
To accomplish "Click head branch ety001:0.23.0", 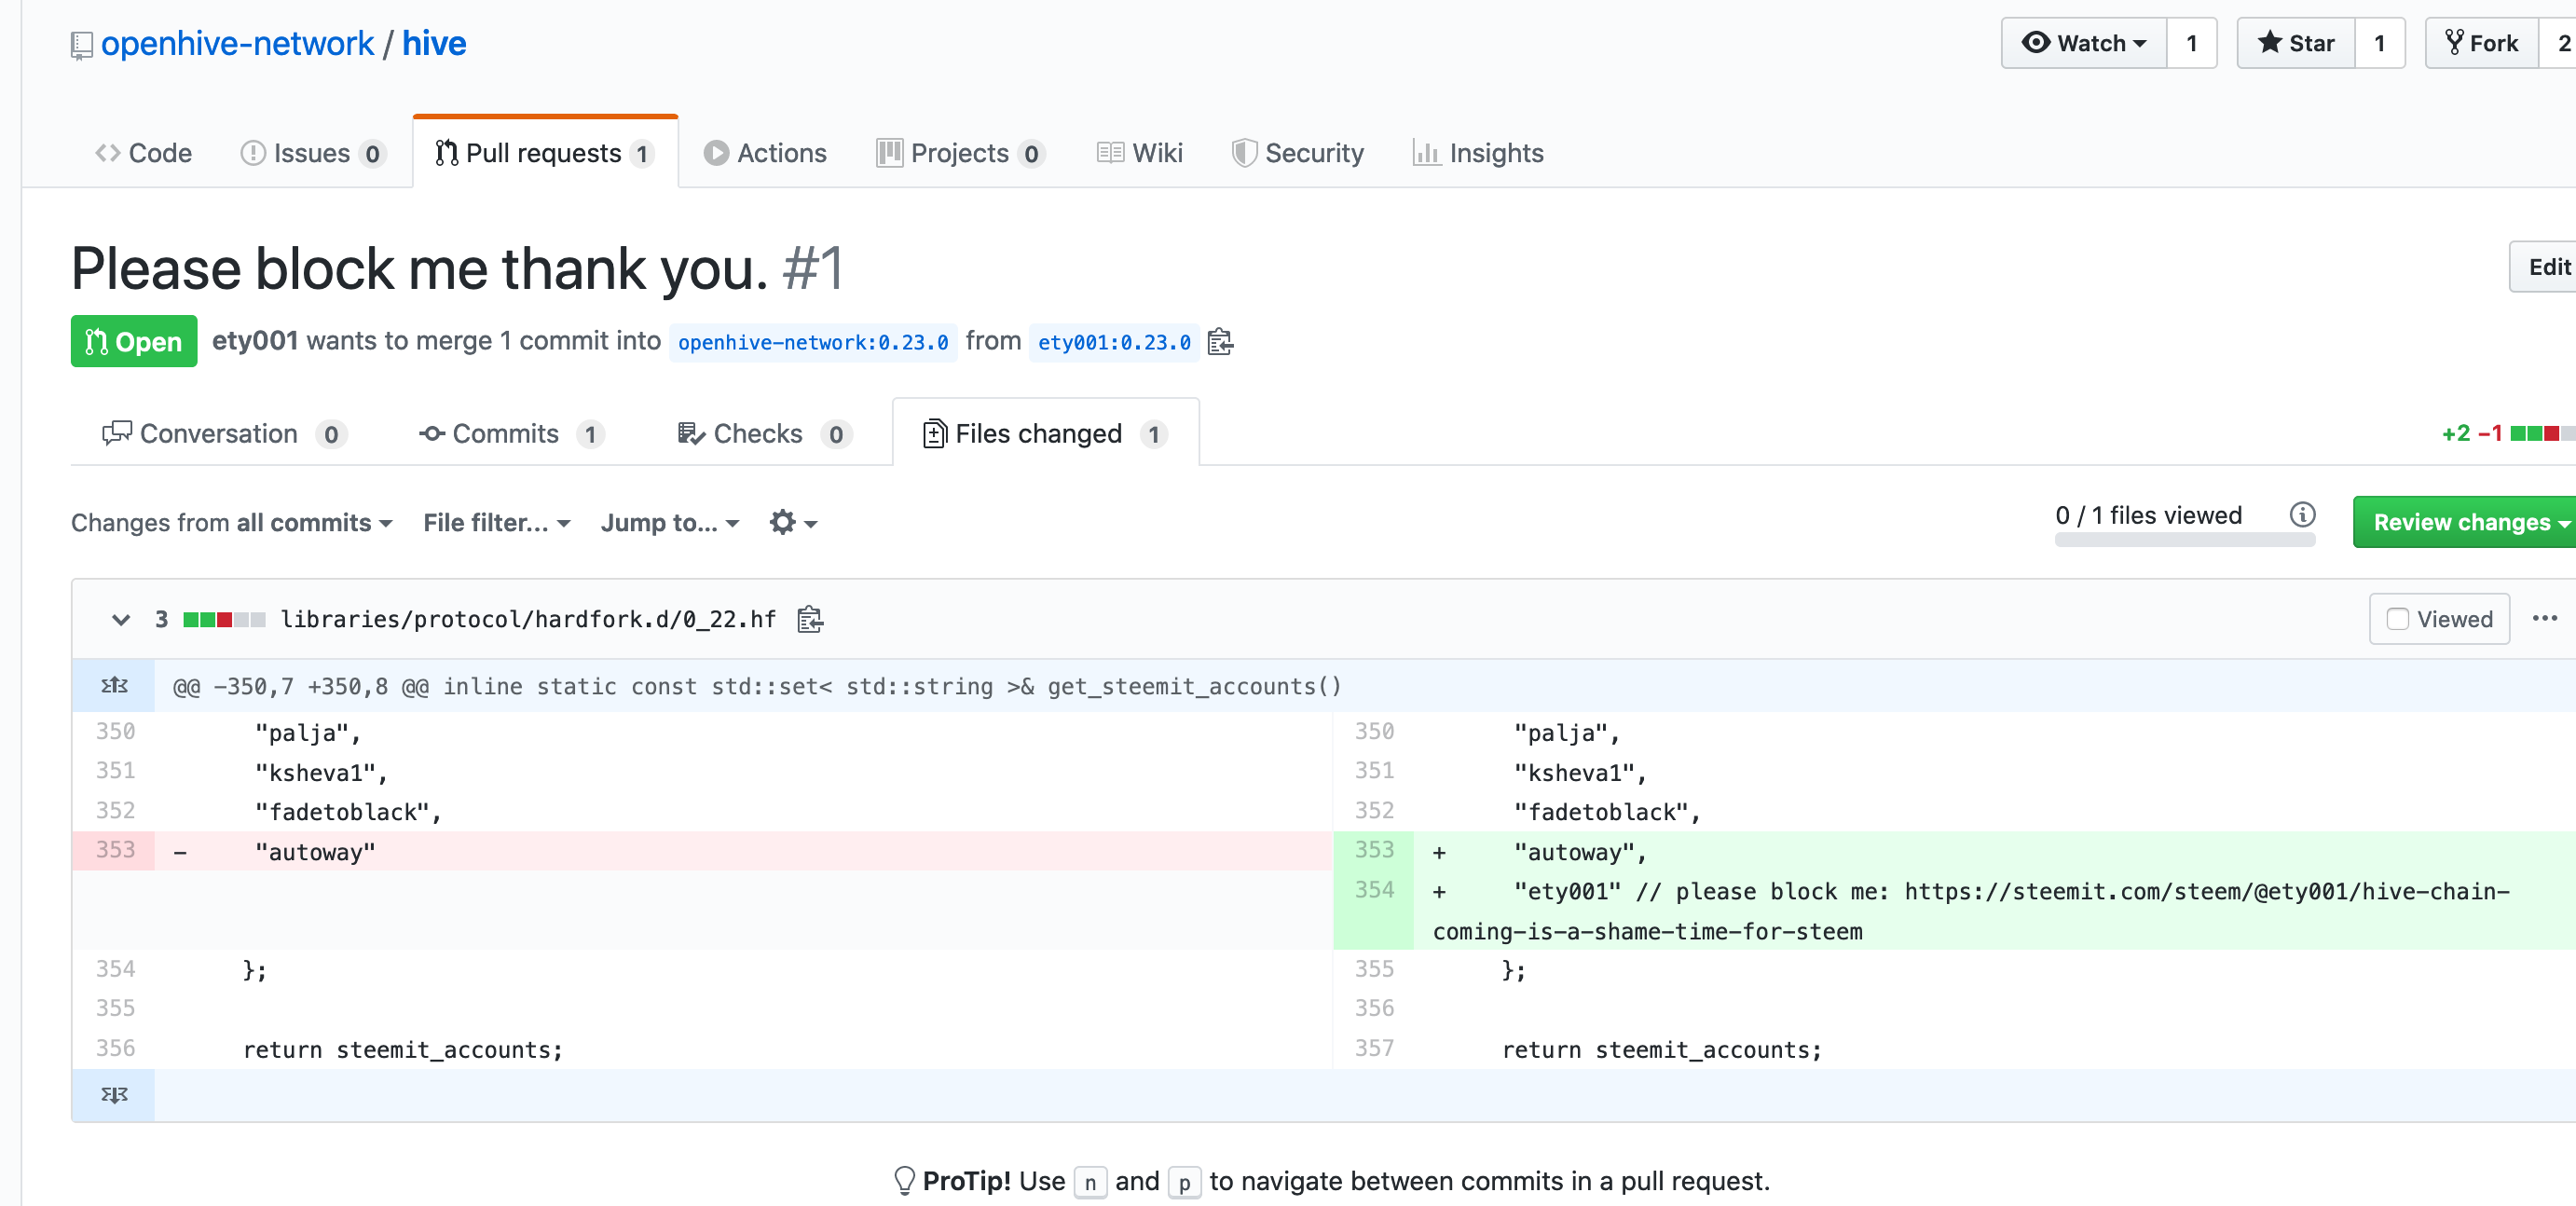I will pos(1114,342).
